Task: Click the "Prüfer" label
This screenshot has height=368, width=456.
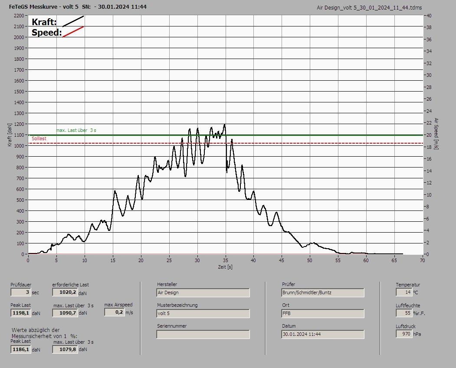Action: click(289, 284)
